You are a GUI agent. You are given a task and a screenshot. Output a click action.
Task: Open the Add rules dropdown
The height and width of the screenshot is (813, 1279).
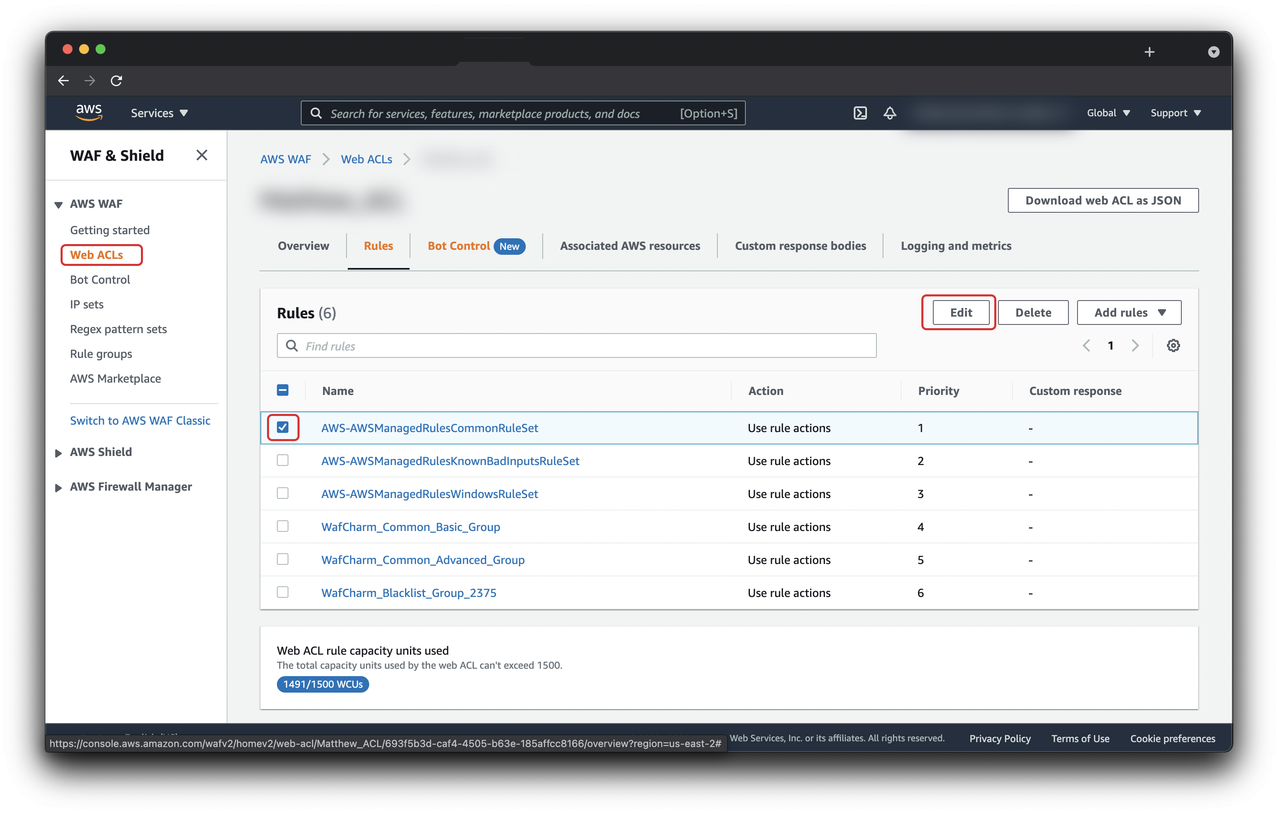click(1129, 313)
